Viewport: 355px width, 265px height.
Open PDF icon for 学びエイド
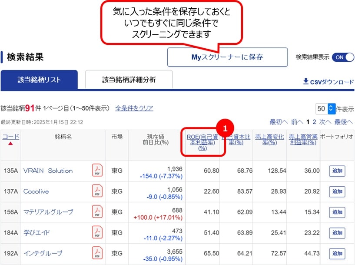97,232
